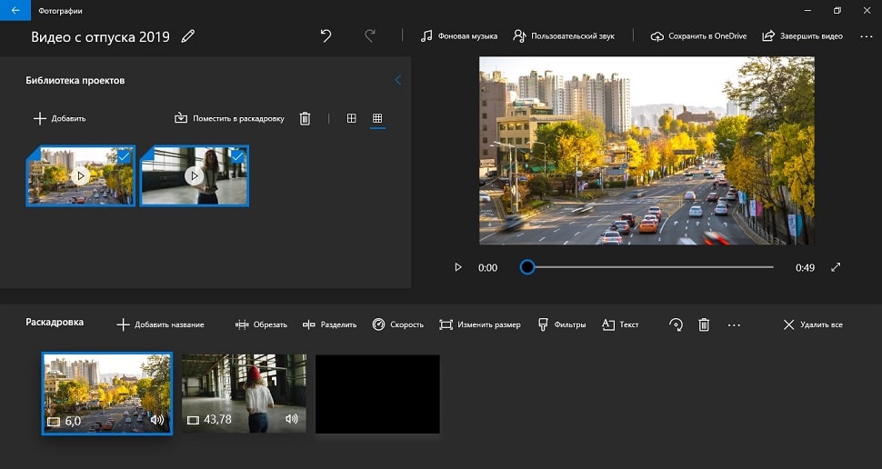Click the video seek bar handle
Screen dimensions: 882x469
coord(527,267)
